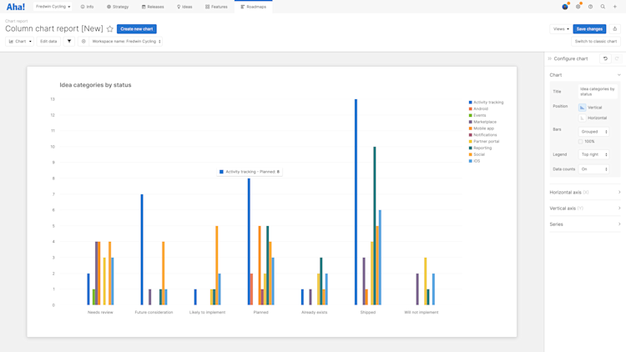626x352 pixels.
Task: Toggle Partner portal legend entry
Action: click(484, 141)
